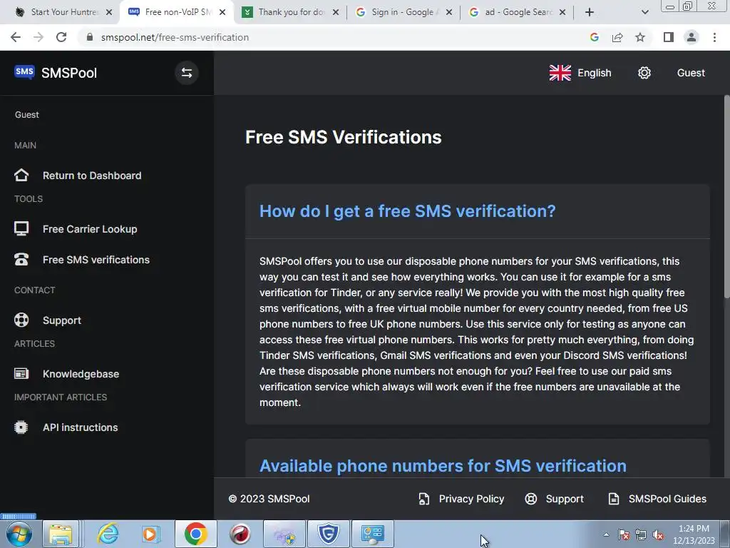Share this page using share icon
Image resolution: width=730 pixels, height=548 pixels.
617,37
